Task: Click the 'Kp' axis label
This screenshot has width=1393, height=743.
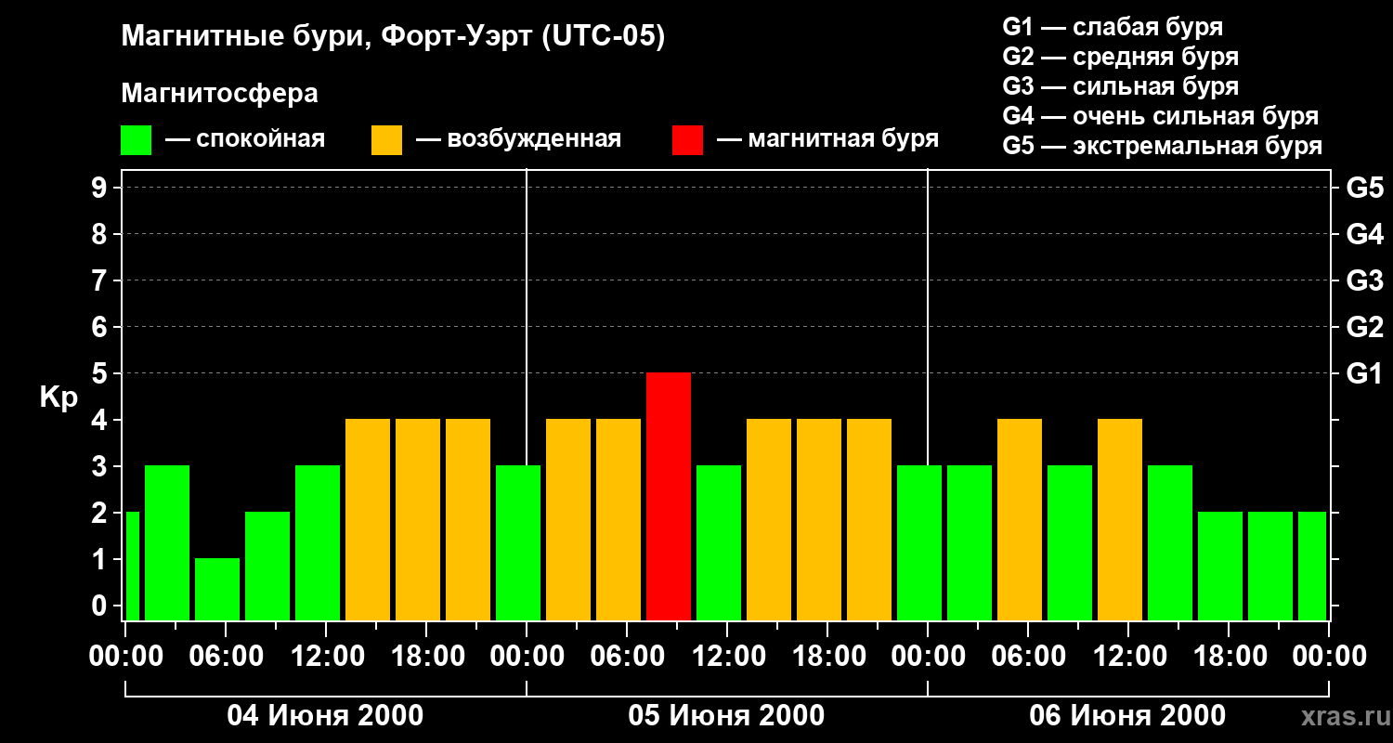Action: [59, 398]
